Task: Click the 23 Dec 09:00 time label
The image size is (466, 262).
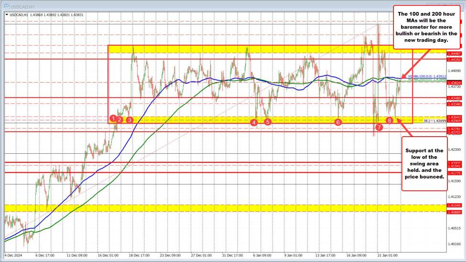Action: [170, 255]
